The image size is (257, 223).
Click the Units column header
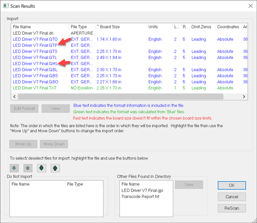(159, 27)
